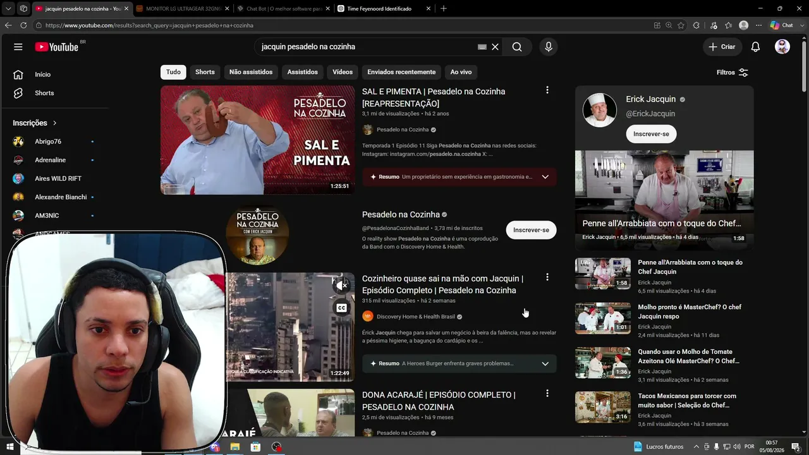
Task: Switch to Time Feyenoord Identificado tab
Action: (384, 9)
